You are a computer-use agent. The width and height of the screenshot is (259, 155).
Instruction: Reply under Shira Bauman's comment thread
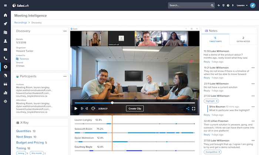(x=207, y=115)
